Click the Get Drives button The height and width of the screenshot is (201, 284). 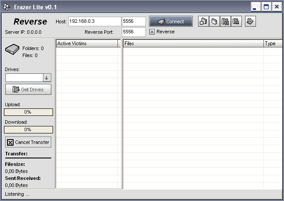[28, 90]
